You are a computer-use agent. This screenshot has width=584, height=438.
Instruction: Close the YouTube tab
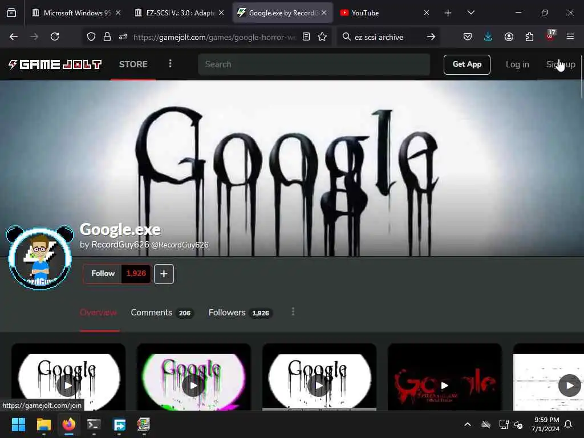(x=427, y=13)
